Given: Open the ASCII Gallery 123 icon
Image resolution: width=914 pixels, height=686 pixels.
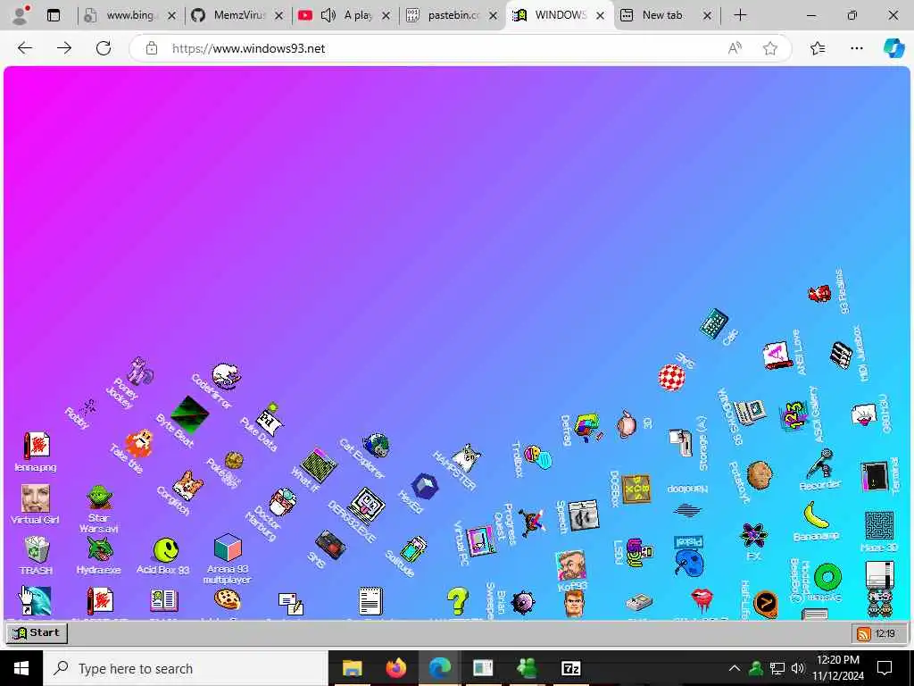Looking at the screenshot, I should click(794, 415).
